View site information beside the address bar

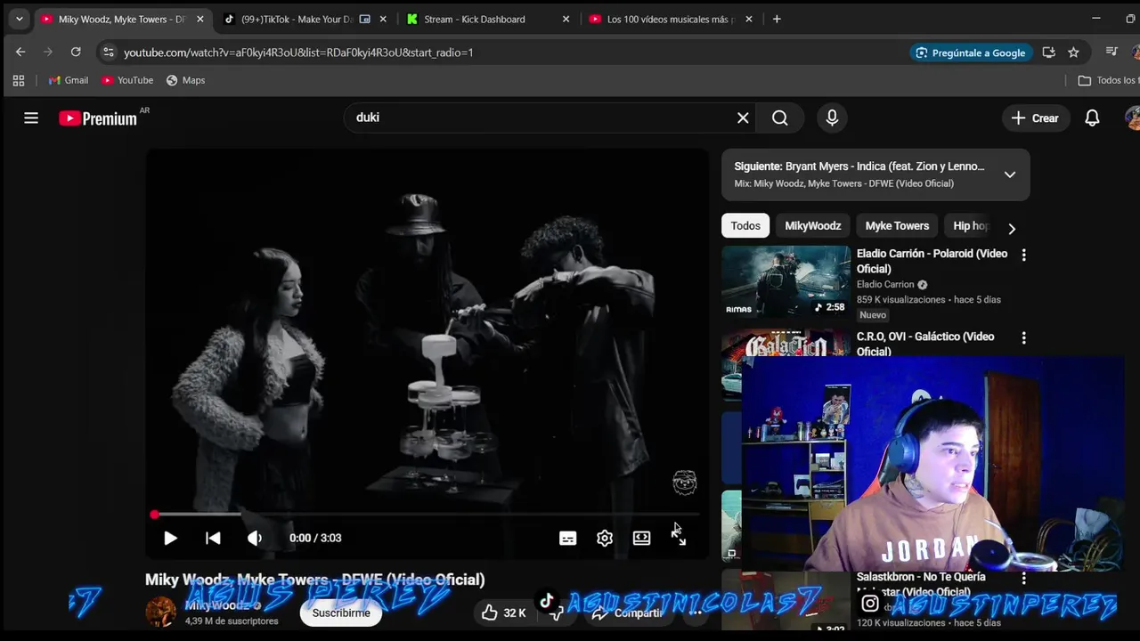[108, 53]
